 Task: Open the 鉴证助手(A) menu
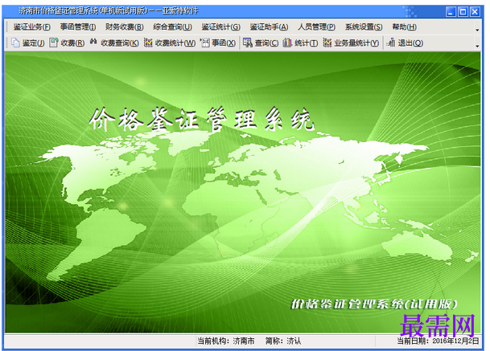[x=269, y=27]
